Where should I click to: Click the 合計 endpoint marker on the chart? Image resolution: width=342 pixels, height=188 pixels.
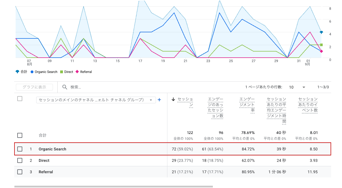tap(321, 32)
